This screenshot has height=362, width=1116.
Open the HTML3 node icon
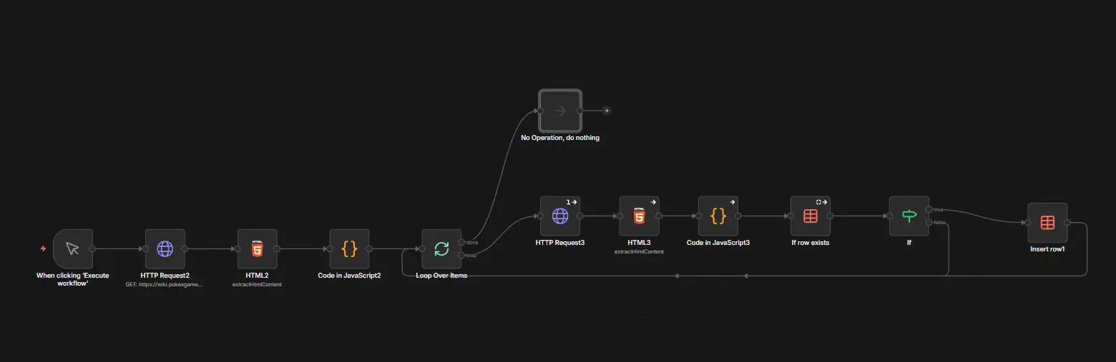tap(640, 216)
